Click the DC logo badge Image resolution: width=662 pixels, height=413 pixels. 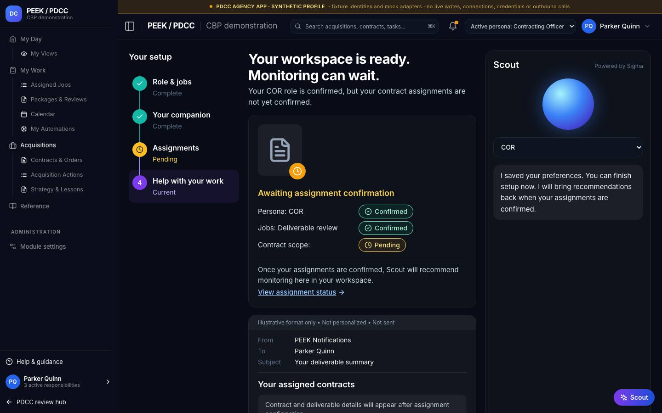pos(14,14)
